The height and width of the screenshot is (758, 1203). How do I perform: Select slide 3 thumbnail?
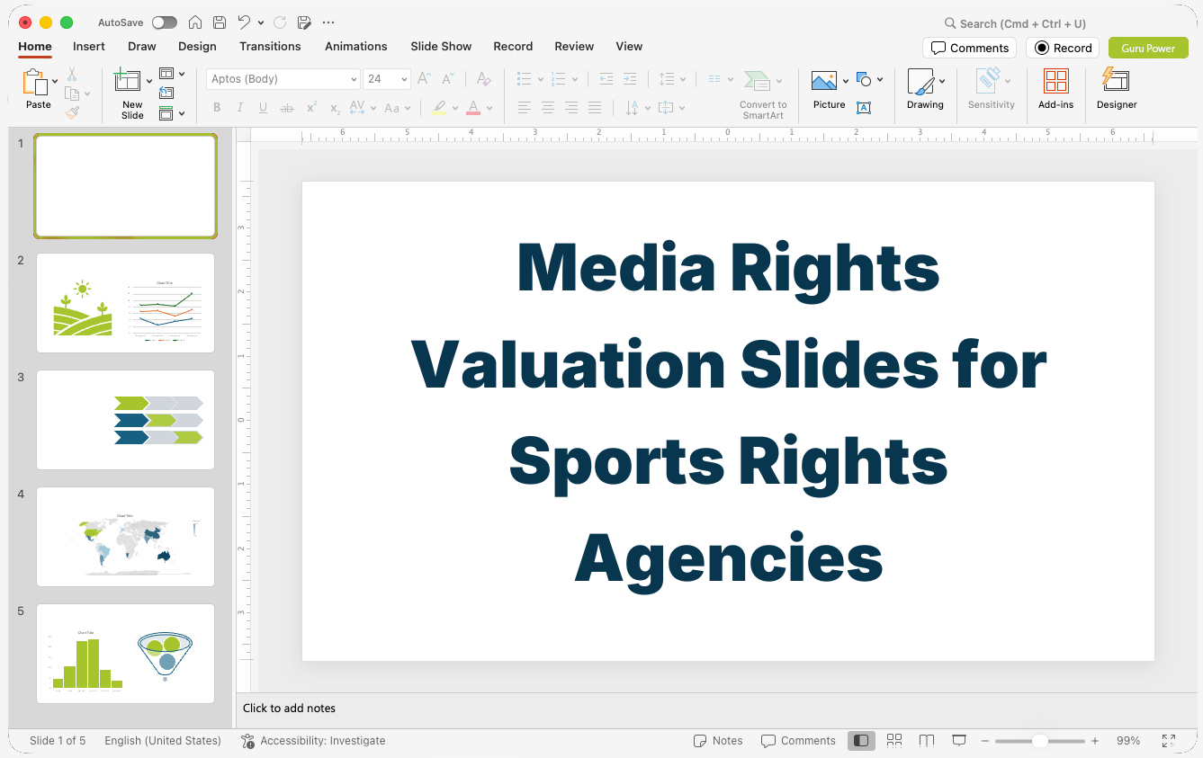coord(125,420)
